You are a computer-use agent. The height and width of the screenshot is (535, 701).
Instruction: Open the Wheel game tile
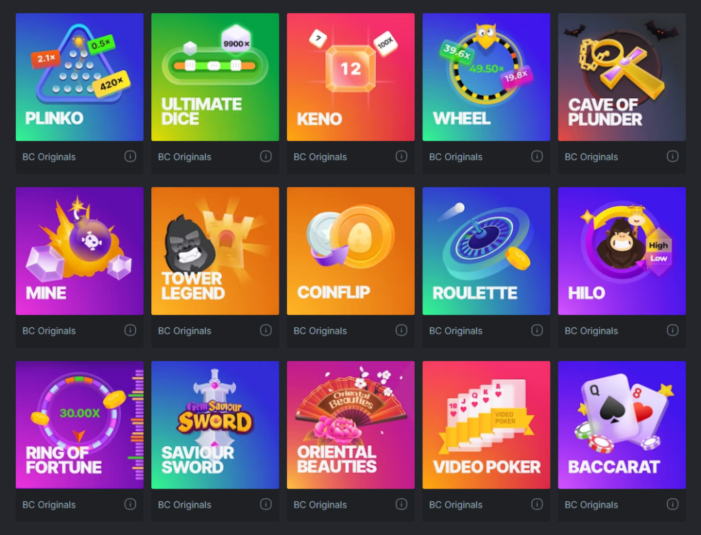click(x=486, y=77)
